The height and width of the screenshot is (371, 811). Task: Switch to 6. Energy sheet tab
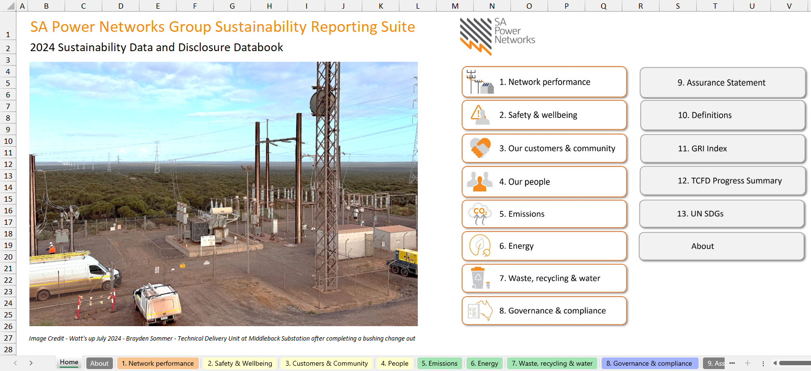click(484, 363)
